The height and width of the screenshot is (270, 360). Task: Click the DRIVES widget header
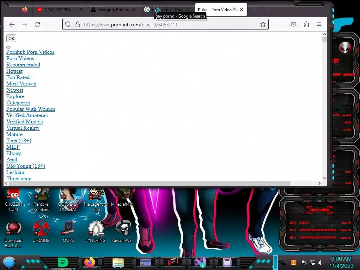tap(319, 210)
